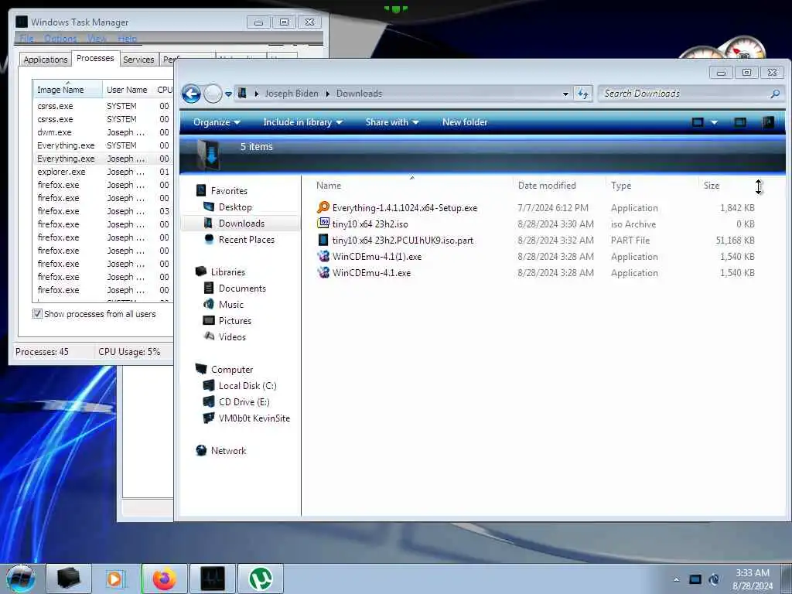Click the refresh button beside address bar
This screenshot has width=792, height=594.
coord(583,94)
